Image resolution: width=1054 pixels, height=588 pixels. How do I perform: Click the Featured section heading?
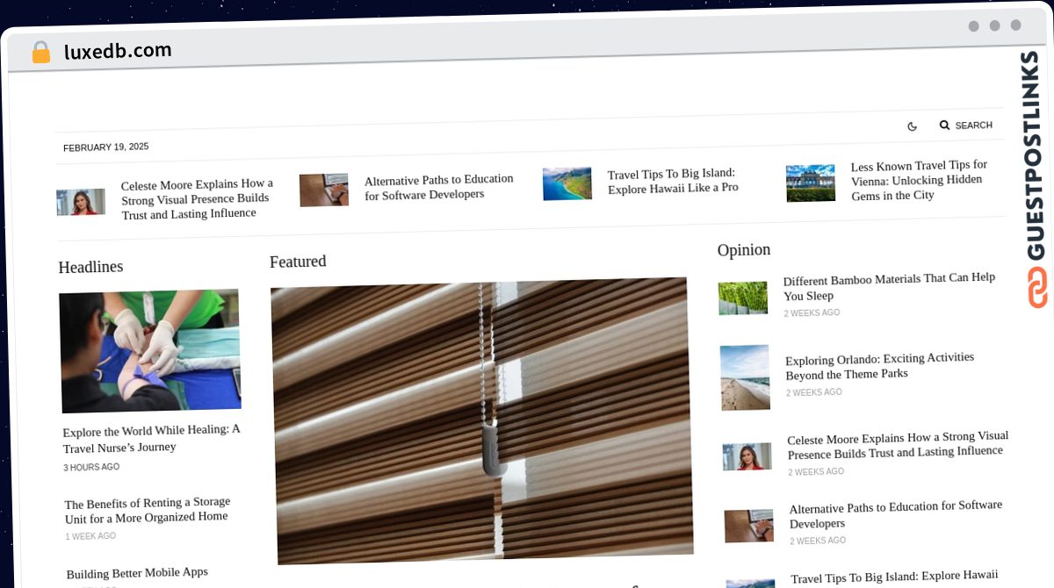click(x=298, y=262)
